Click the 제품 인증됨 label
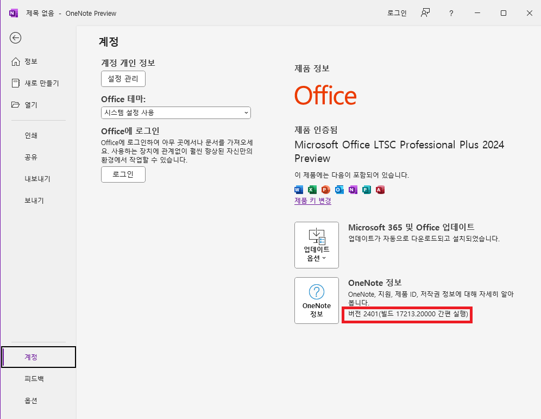The height and width of the screenshot is (419, 541). (316, 130)
